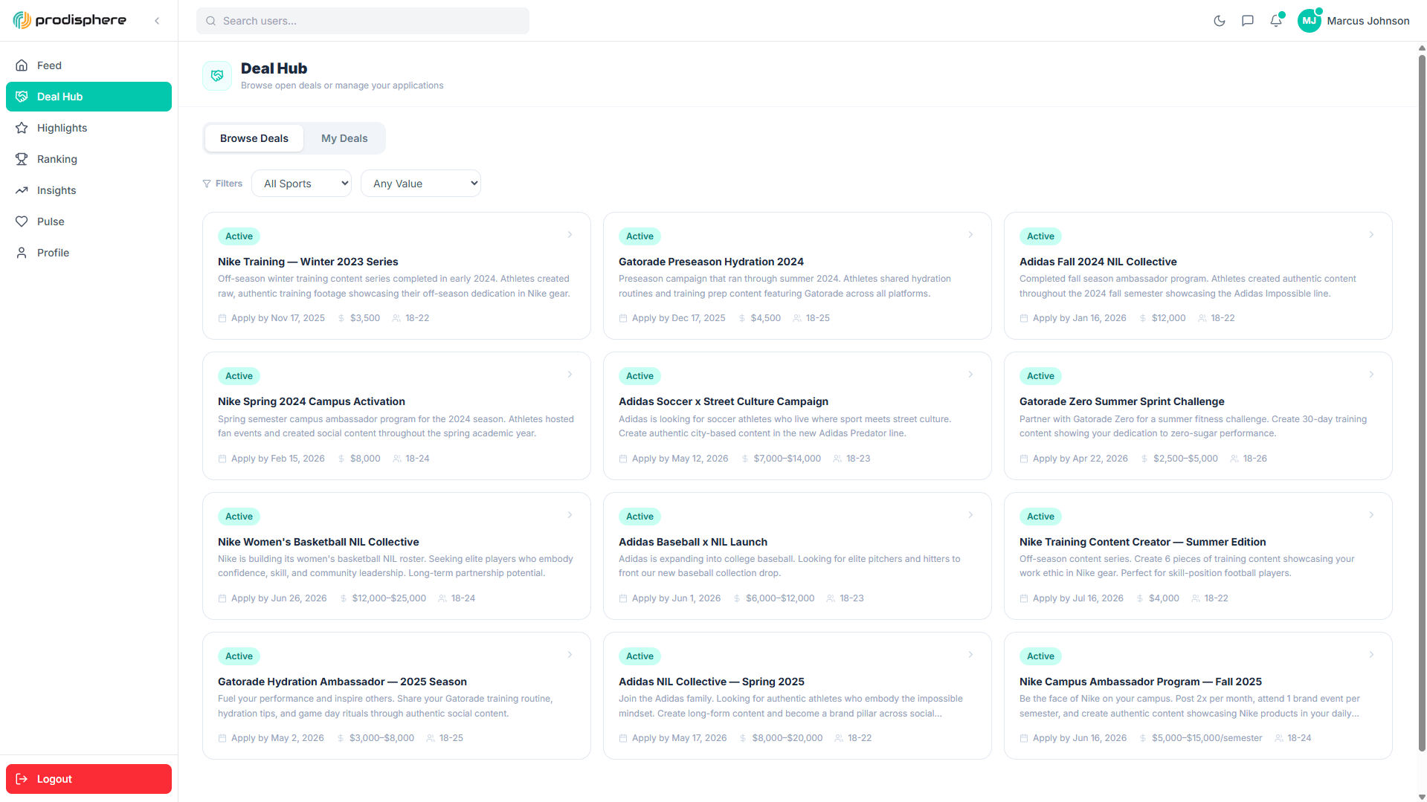This screenshot has height=802, width=1427.
Task: Expand the Nike Training — Winter 2023 Series card
Action: point(570,234)
